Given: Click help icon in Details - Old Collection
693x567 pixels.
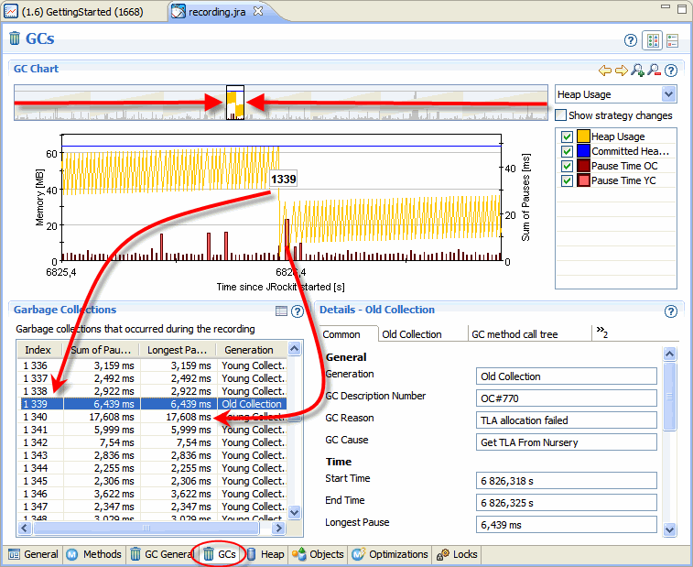Looking at the screenshot, I should click(671, 311).
